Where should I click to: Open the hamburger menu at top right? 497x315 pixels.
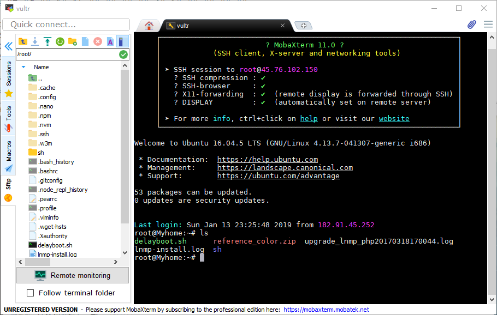488,25
